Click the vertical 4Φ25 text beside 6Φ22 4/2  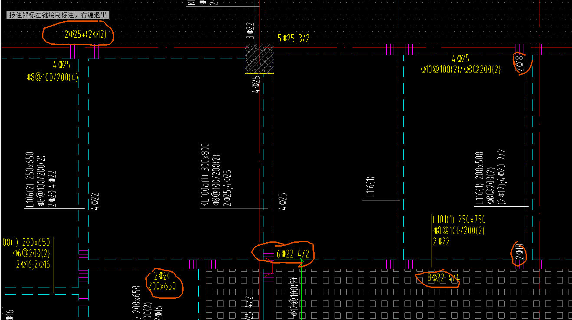[x=282, y=202]
